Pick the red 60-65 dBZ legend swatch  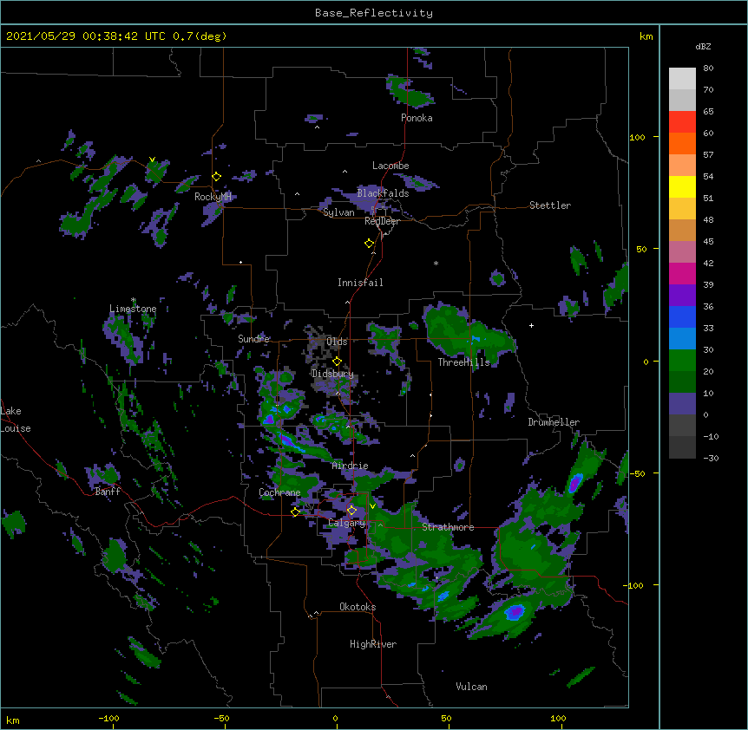682,121
